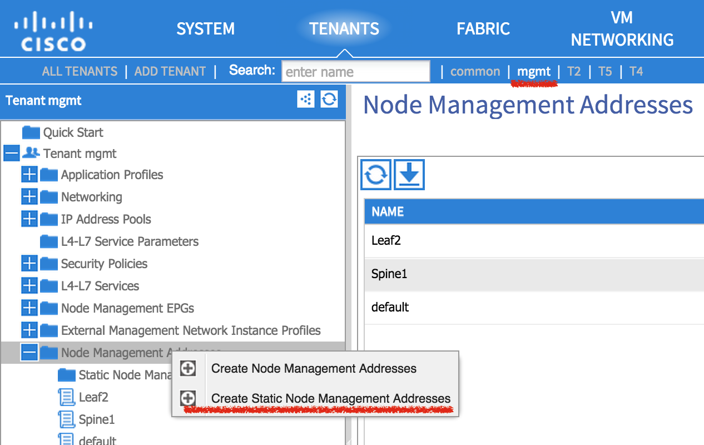Click the Leaf2 policy icon in tree
Screen dimensions: 704x445
click(x=66, y=397)
